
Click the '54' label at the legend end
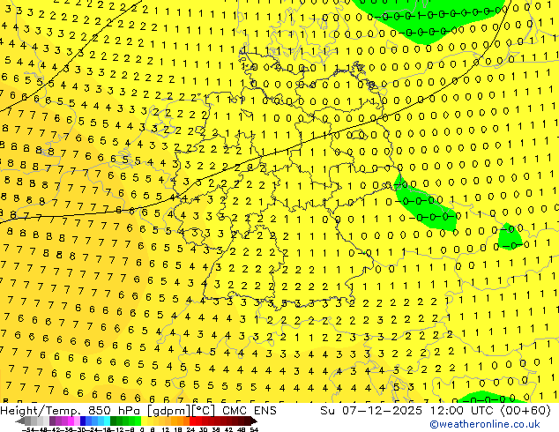tap(254, 429)
